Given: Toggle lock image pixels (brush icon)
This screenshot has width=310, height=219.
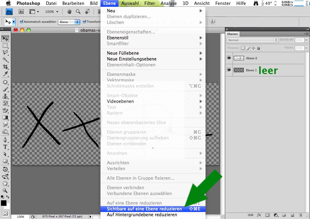Looking at the screenshot, I should coord(248,48).
